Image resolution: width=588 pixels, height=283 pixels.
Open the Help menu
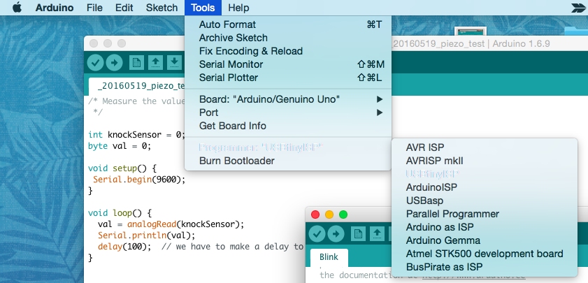tap(238, 8)
